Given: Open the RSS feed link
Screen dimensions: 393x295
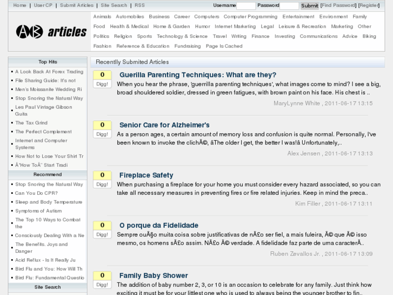Looking at the screenshot, I should 139,5.
